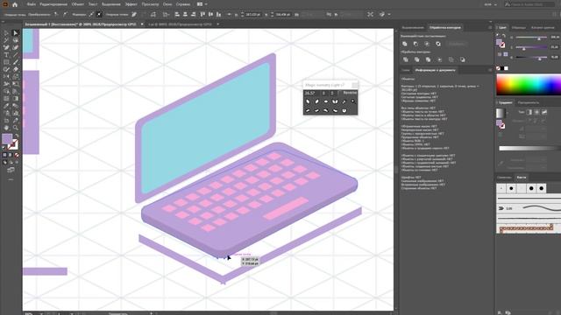
Task: Open the Home screen icon
Action: 15,4
